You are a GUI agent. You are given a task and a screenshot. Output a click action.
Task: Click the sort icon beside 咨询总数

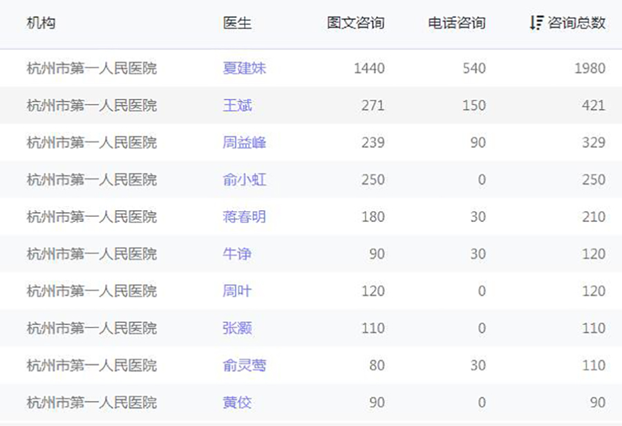536,23
